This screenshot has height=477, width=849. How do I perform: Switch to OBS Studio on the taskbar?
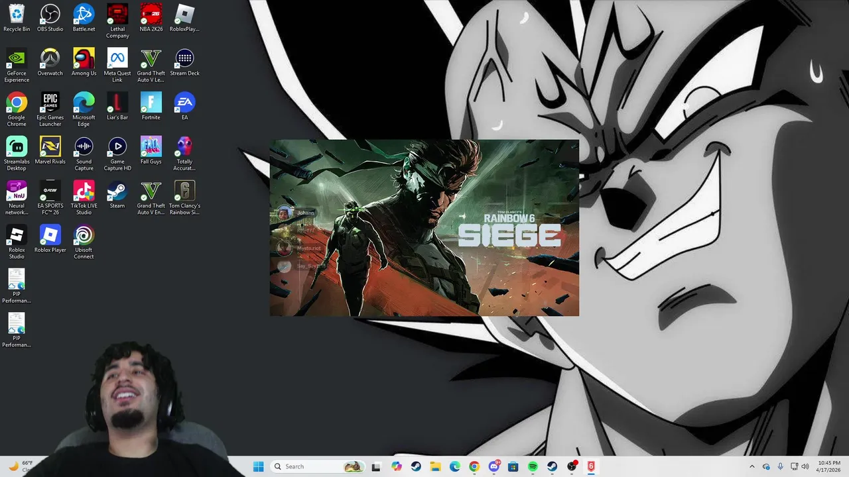tap(572, 466)
